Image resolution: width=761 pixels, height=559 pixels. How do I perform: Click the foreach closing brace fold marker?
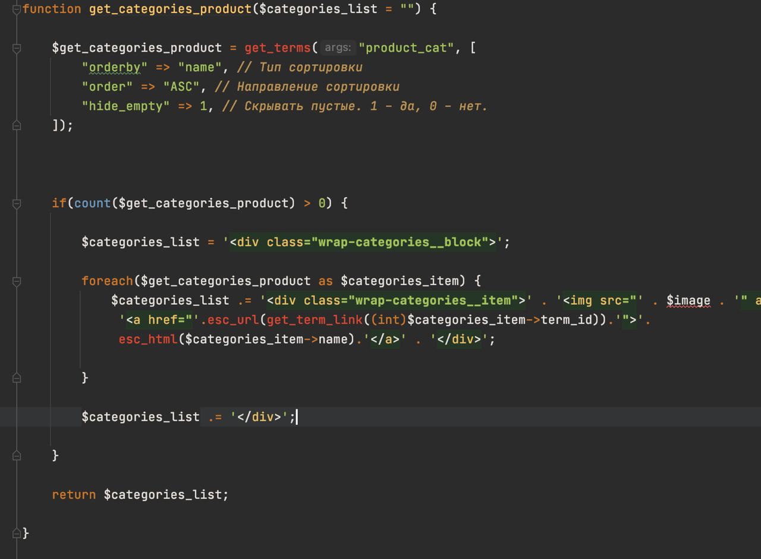coord(17,378)
